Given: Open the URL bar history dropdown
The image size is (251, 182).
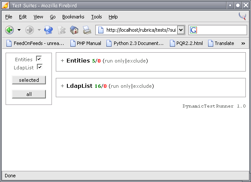Looking at the screenshot, I should [x=181, y=30].
